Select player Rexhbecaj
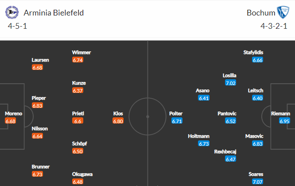This screenshot has height=186, width=295. [x=225, y=152]
